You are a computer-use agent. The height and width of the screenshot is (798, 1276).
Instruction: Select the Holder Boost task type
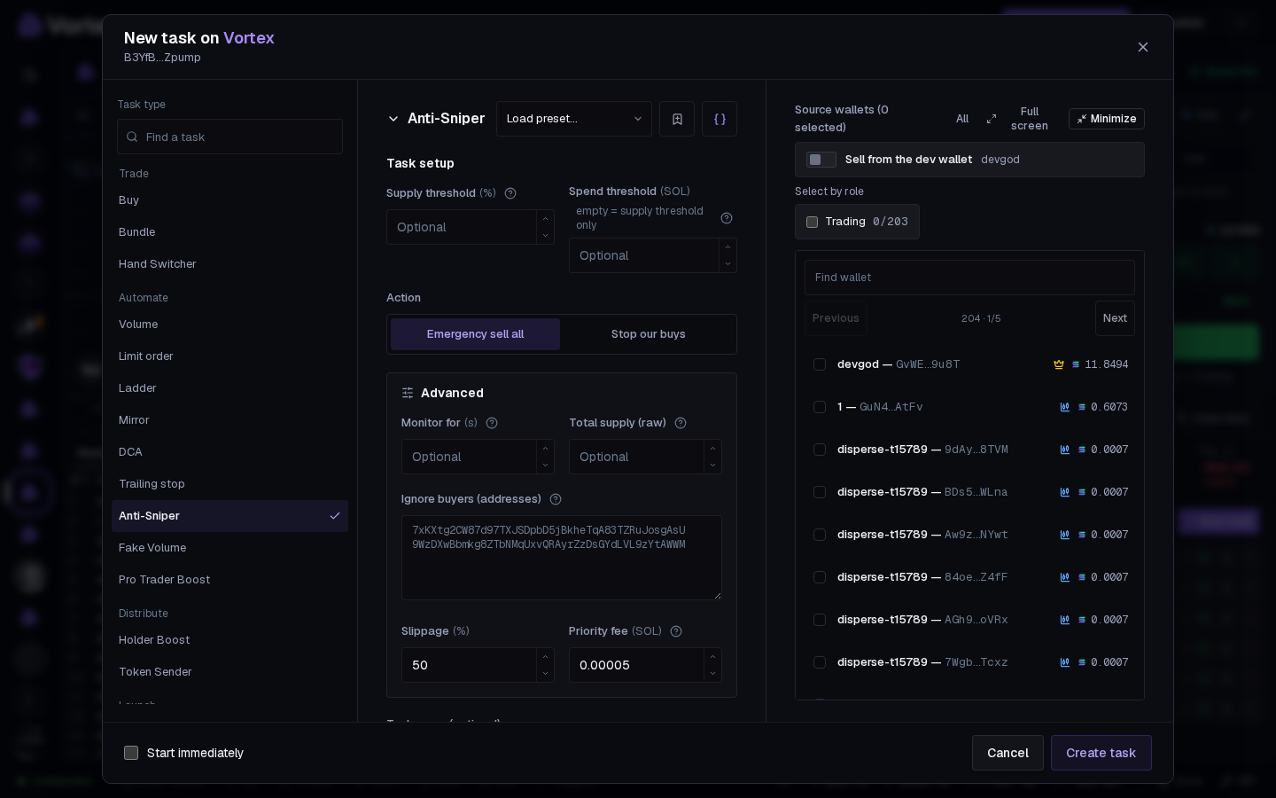coord(230,640)
